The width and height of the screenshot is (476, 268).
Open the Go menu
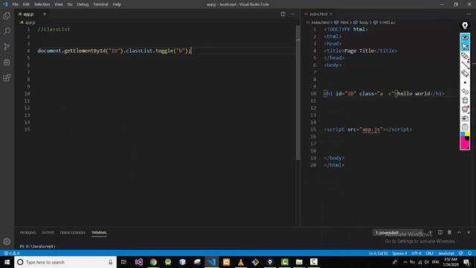pos(70,4)
